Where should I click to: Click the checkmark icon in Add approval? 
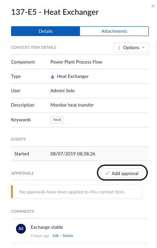107,173
